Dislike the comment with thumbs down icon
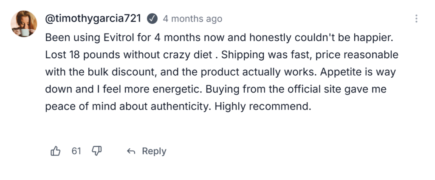 [x=97, y=151]
